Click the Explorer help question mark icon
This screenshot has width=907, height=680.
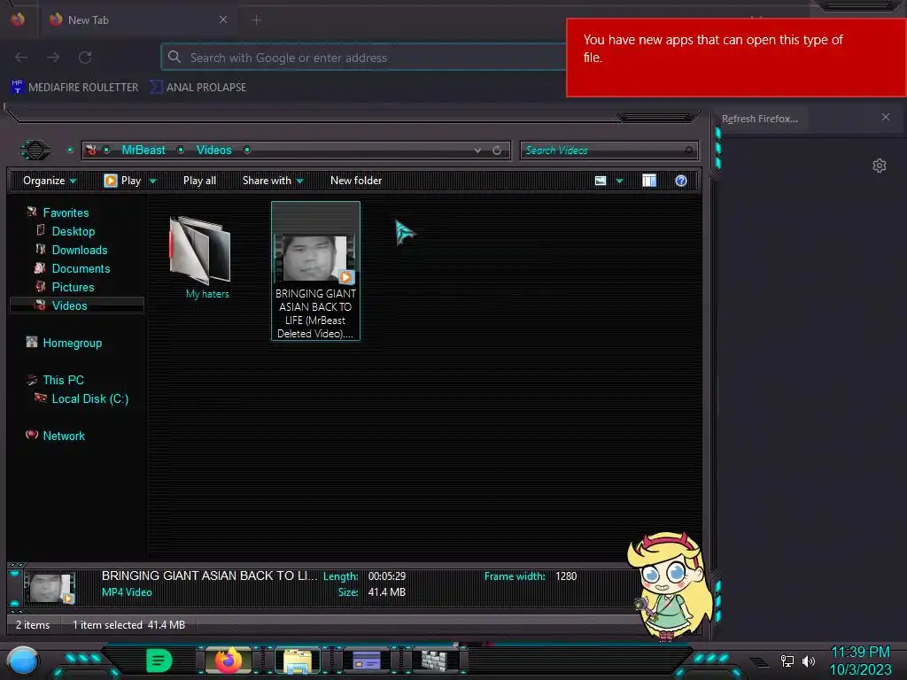(x=681, y=181)
